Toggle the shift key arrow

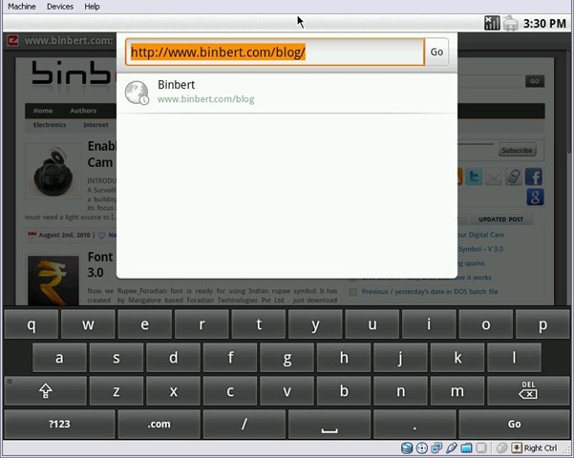(46, 390)
